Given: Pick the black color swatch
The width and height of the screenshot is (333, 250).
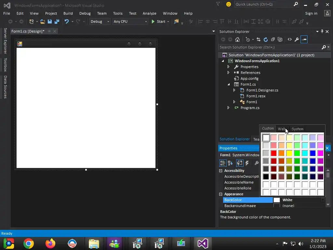Looking at the screenshot, I should coord(266,176).
